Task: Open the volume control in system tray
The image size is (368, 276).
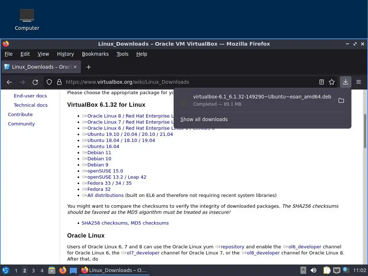Action: point(313,270)
